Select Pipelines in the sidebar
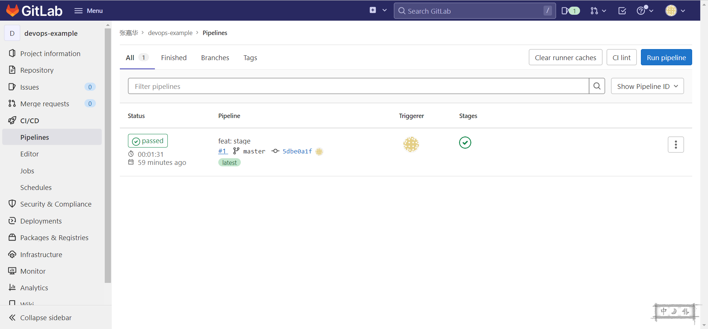 click(52, 137)
